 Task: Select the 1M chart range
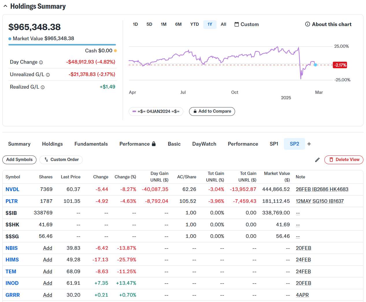click(x=164, y=24)
